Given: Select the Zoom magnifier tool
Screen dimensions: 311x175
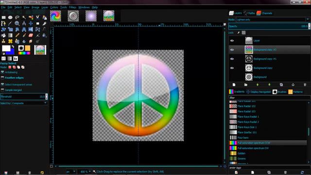Looking at the screenshot, I should tap(17, 23).
